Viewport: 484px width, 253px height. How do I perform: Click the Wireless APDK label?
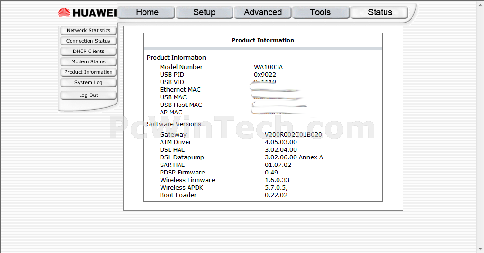click(x=181, y=188)
